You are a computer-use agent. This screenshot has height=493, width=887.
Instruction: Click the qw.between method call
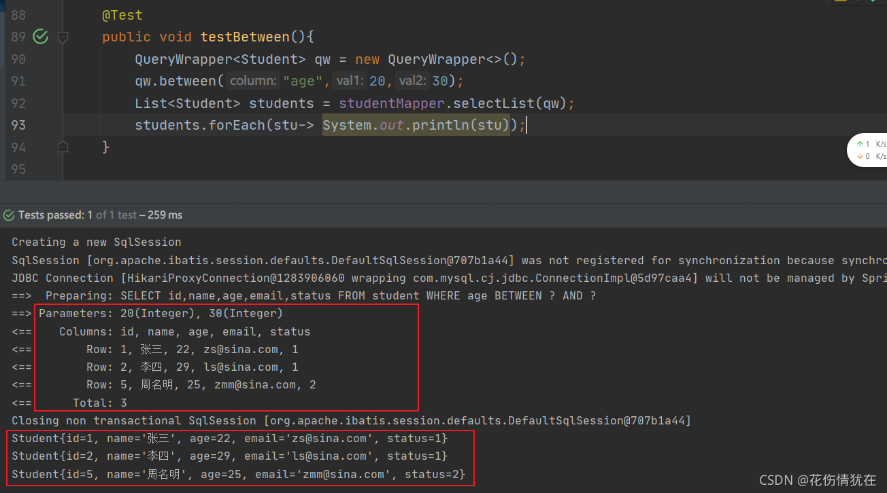[175, 81]
